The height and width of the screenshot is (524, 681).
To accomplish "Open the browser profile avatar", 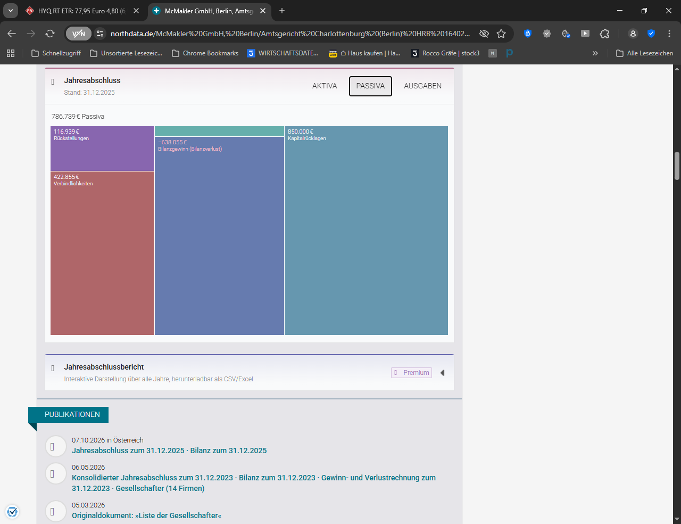I will 633,34.
